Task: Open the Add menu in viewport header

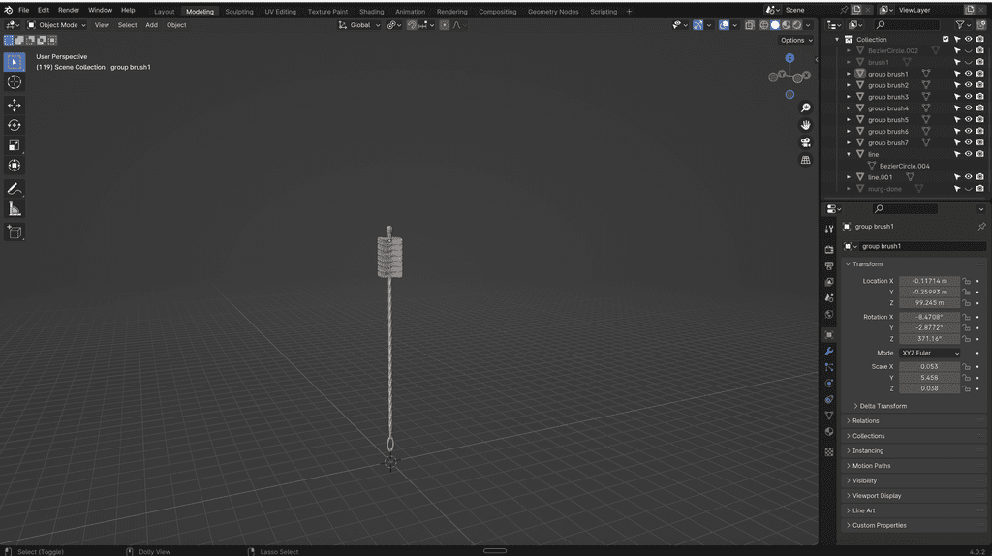Action: [151, 25]
